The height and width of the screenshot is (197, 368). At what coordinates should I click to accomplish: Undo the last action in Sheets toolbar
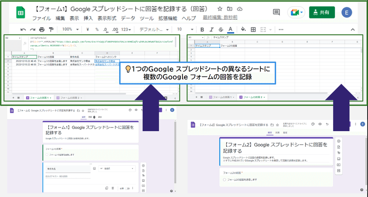coord(23,29)
